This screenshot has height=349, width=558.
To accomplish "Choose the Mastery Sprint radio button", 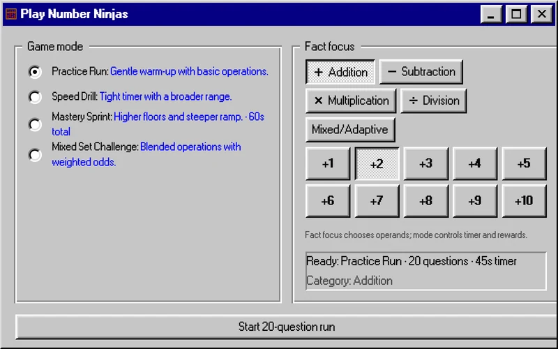I will (35, 124).
